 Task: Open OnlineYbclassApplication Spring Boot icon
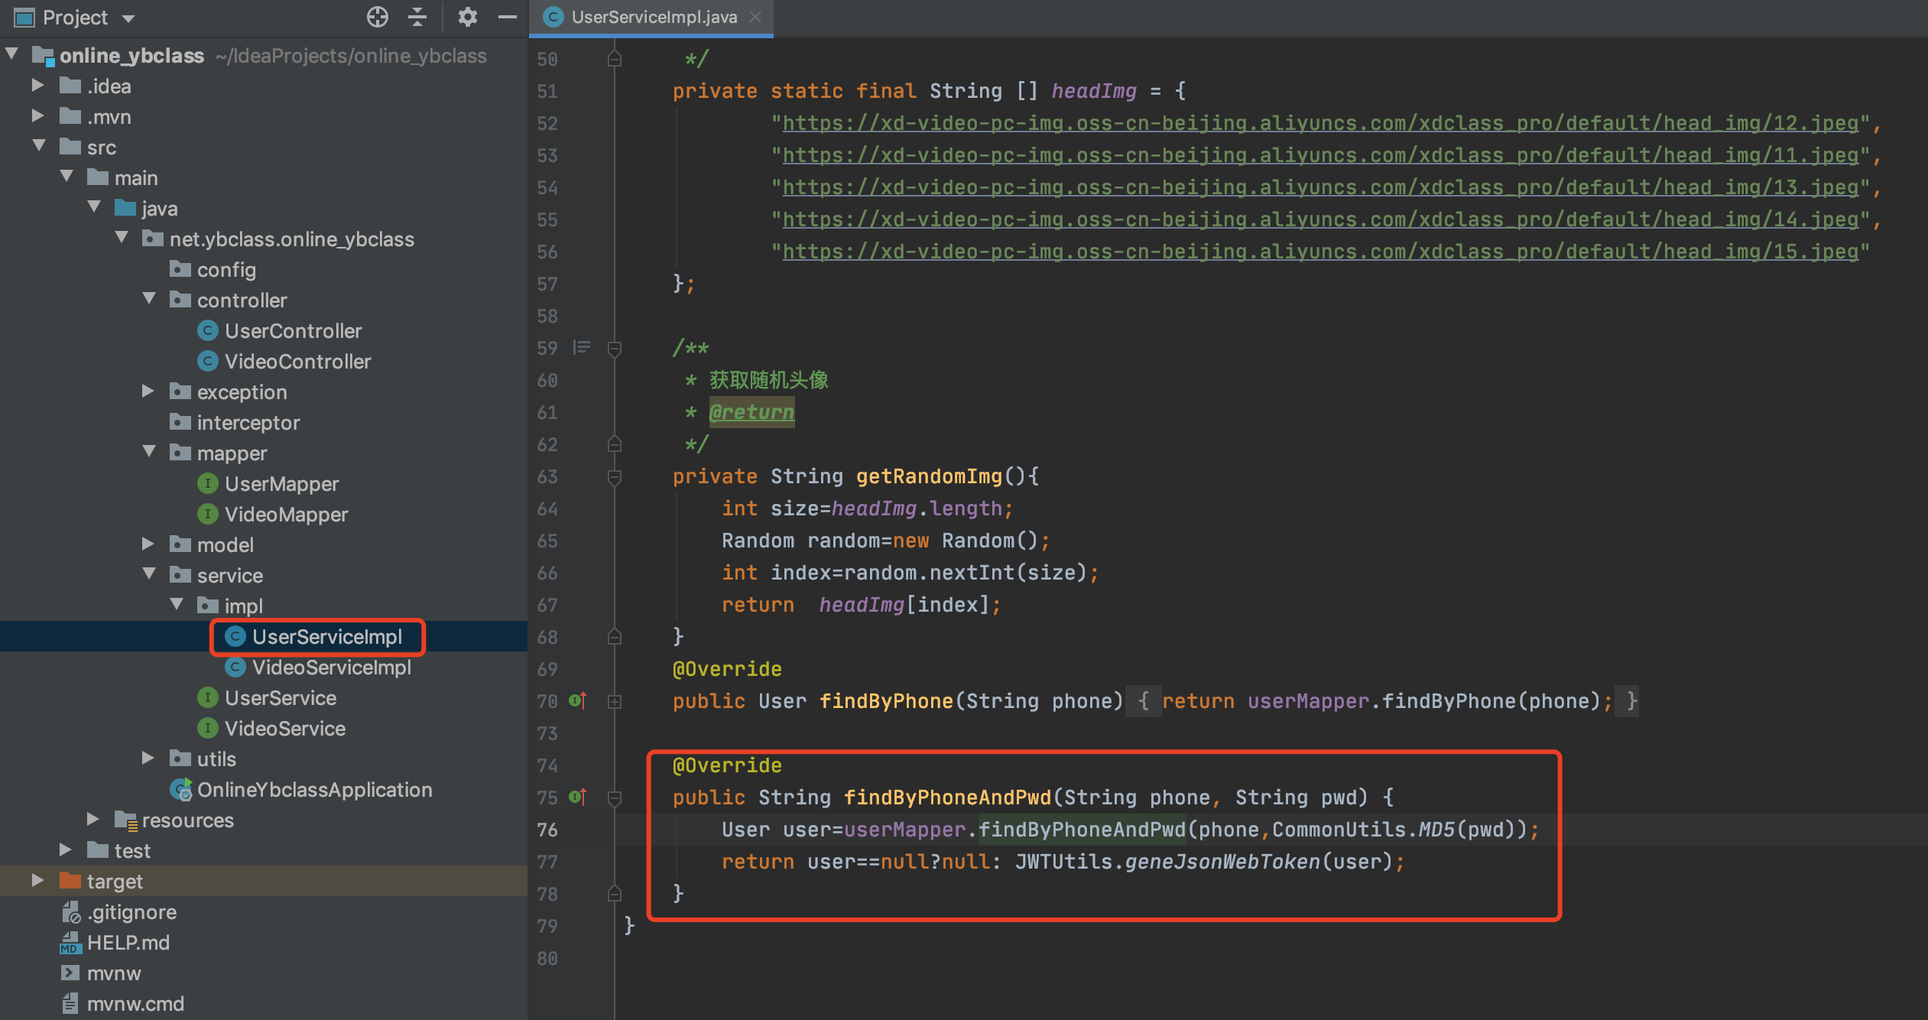pos(181,789)
